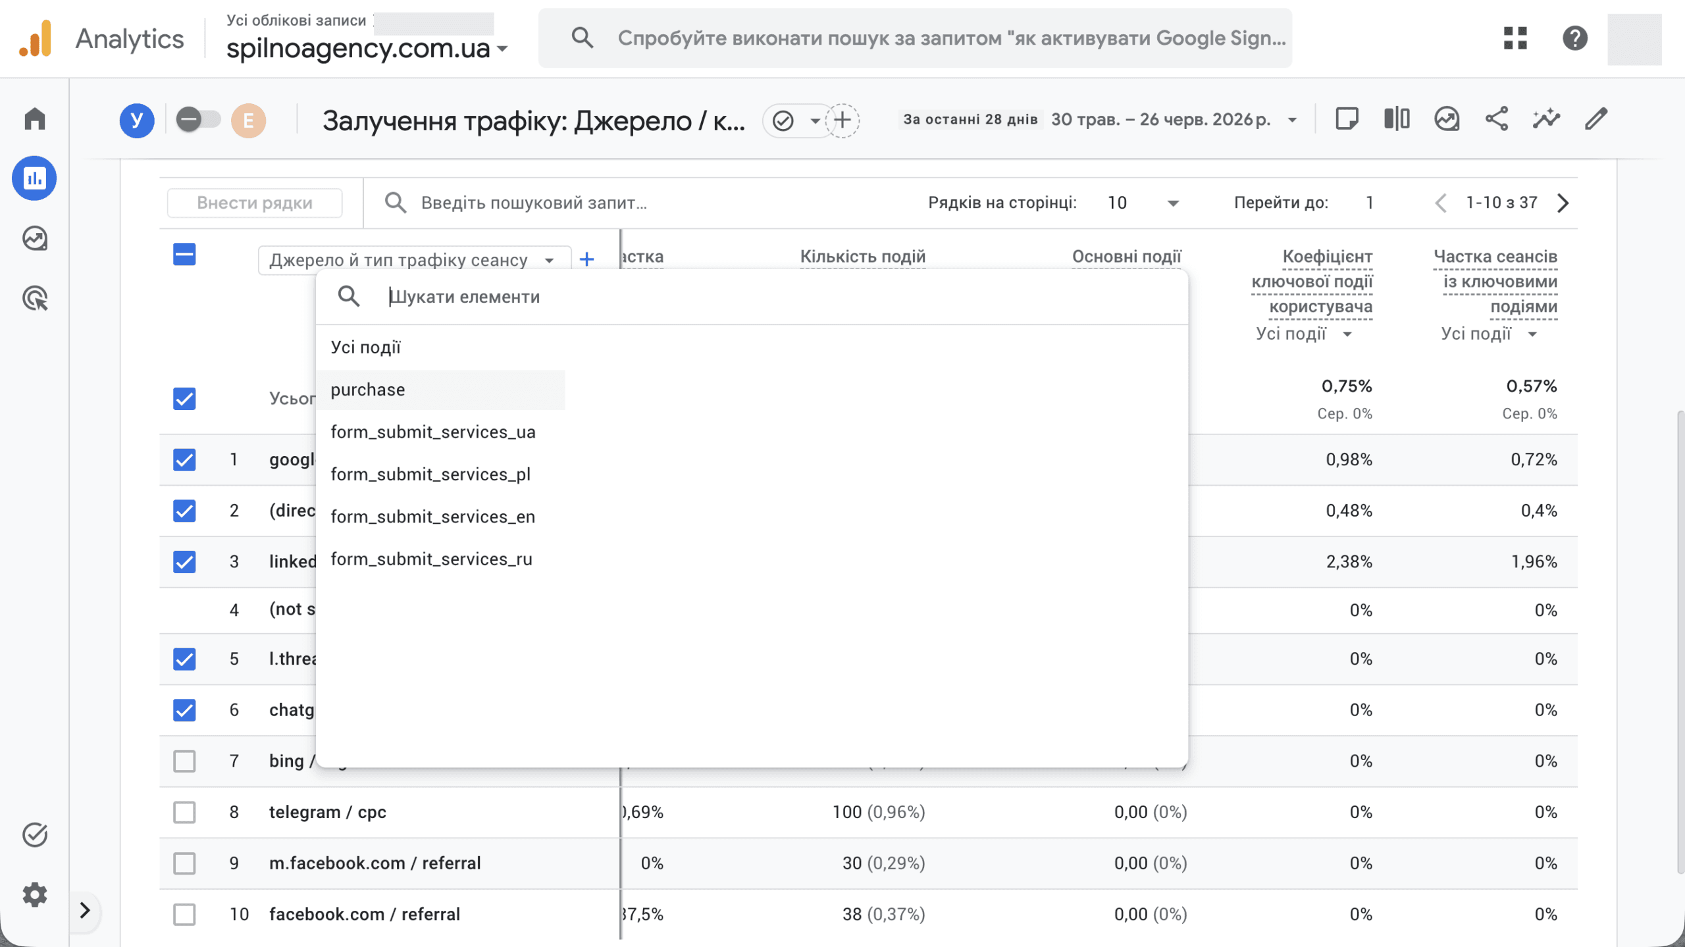
Task: Go to next page of table rows
Action: click(1563, 203)
